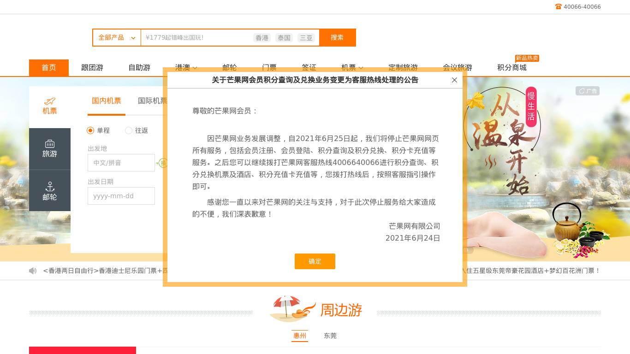Open the 旅游 briefcase icon in sidebar

point(50,144)
